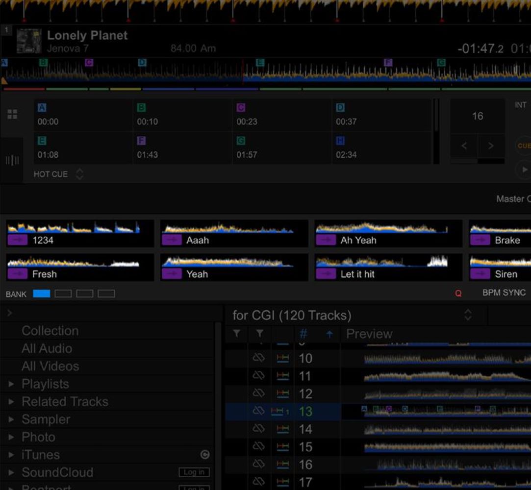This screenshot has height=490, width=531.
Task: Open the HOT CUE mode selector chevron
Action: (x=79, y=173)
